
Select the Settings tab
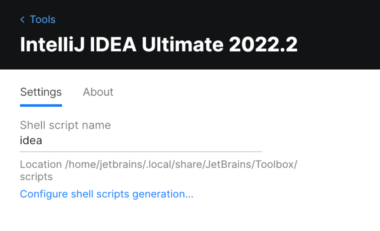tap(41, 92)
